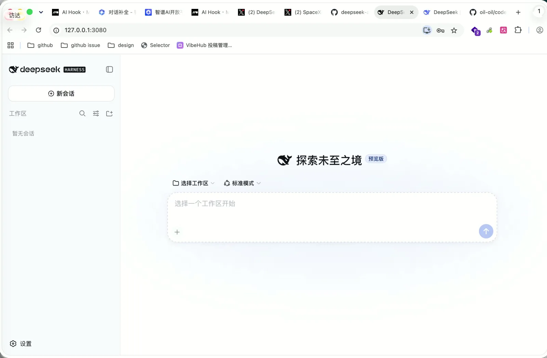Focus the 选择一个工作区开始 message input
The width and height of the screenshot is (547, 358).
pyautogui.click(x=332, y=204)
